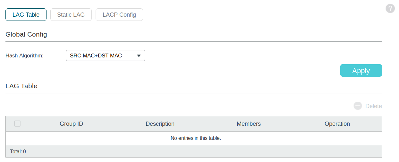The image size is (399, 162).
Task: Select the Description column header
Action: (160, 124)
